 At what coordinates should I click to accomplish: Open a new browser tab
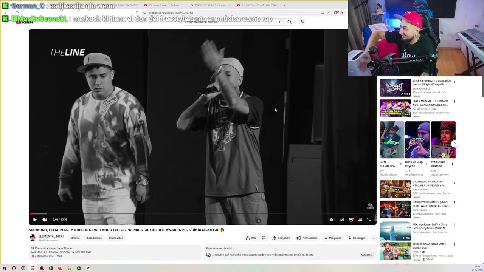point(284,5)
